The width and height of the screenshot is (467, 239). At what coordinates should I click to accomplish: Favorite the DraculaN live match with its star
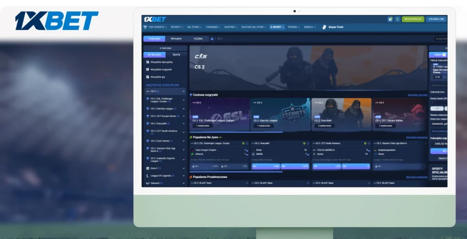(x=308, y=143)
